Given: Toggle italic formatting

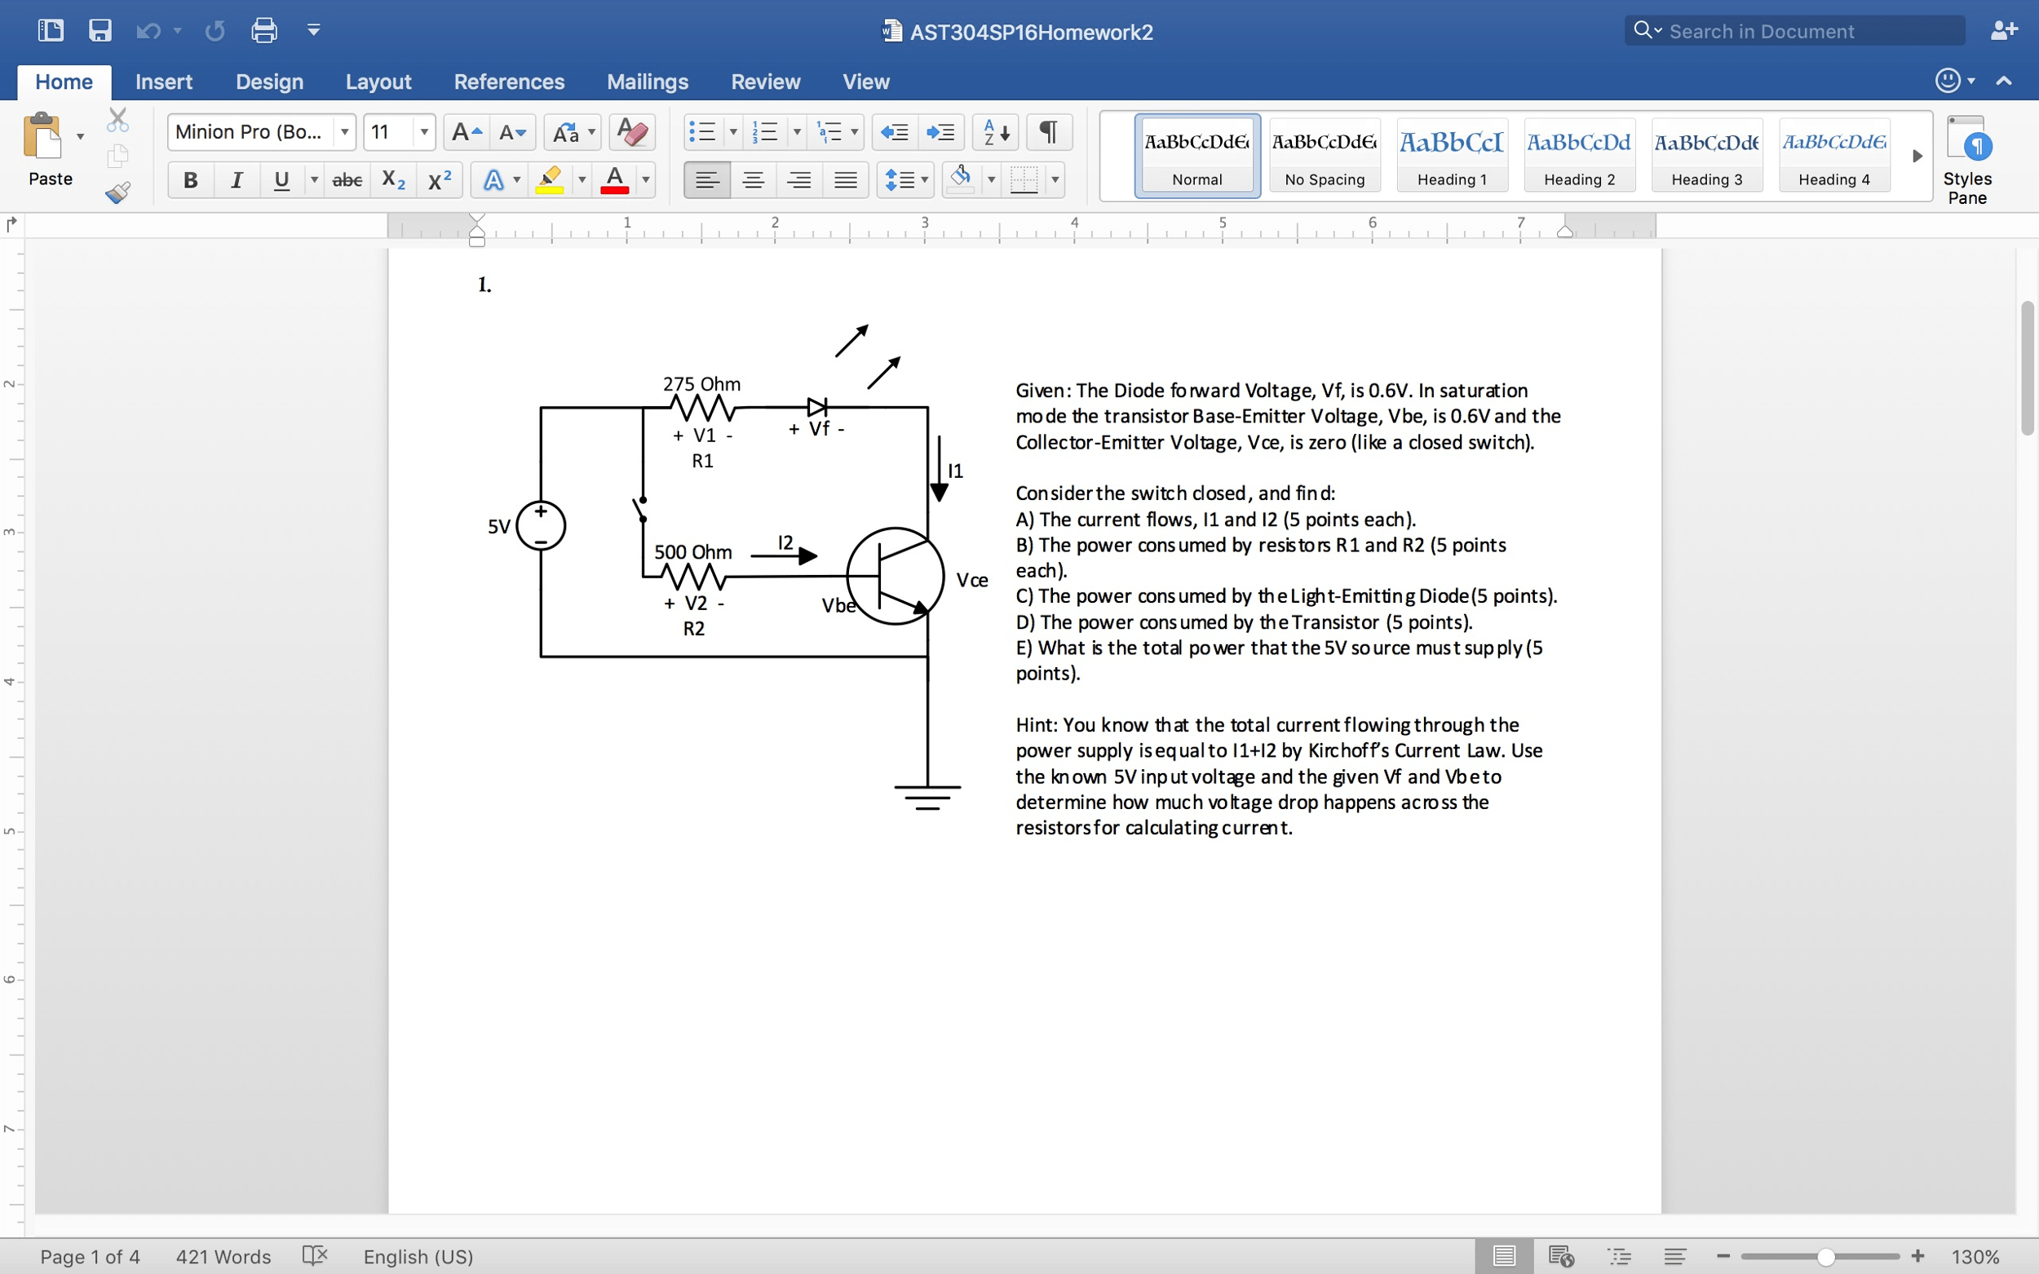Looking at the screenshot, I should (x=237, y=180).
